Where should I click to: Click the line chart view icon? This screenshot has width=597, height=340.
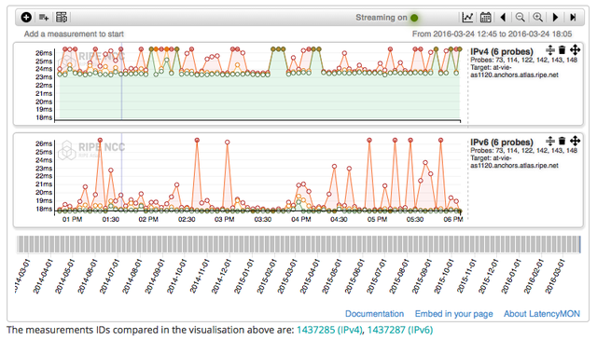pos(467,17)
